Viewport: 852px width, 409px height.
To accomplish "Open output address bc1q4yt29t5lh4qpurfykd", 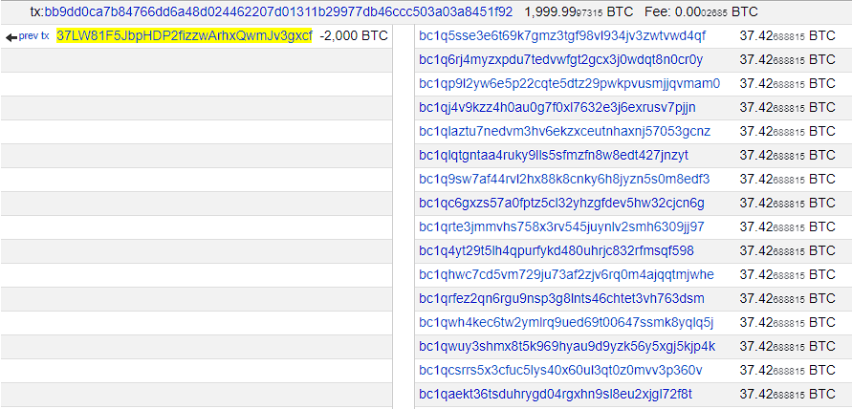I will [x=556, y=250].
